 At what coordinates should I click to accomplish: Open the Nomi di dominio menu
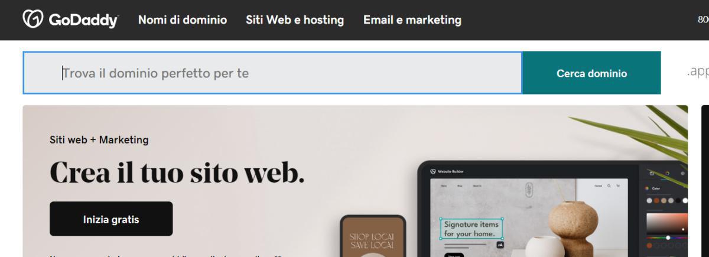coord(183,19)
